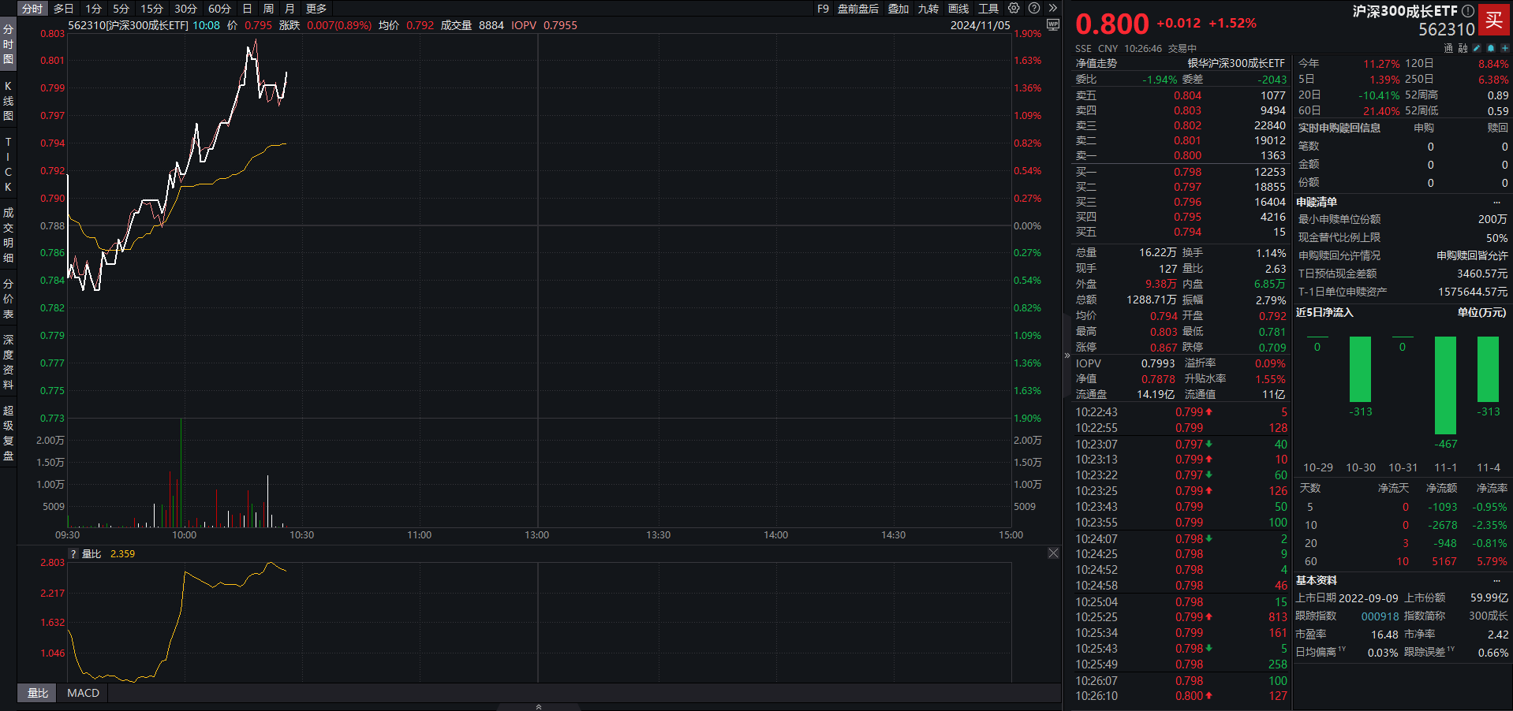
Task: Expand more toolbar options with double arrow
Action: [1053, 8]
